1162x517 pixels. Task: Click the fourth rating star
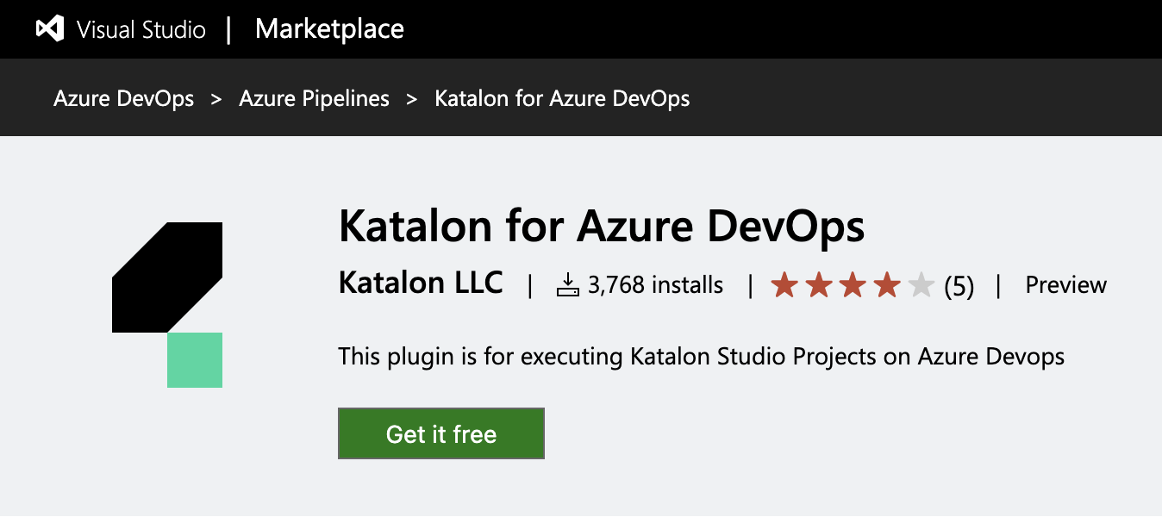point(887,284)
